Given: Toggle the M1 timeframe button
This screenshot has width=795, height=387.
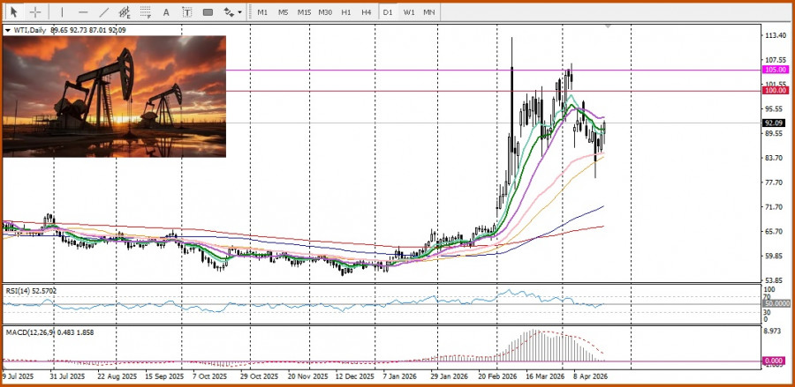Looking at the screenshot, I should click(262, 12).
